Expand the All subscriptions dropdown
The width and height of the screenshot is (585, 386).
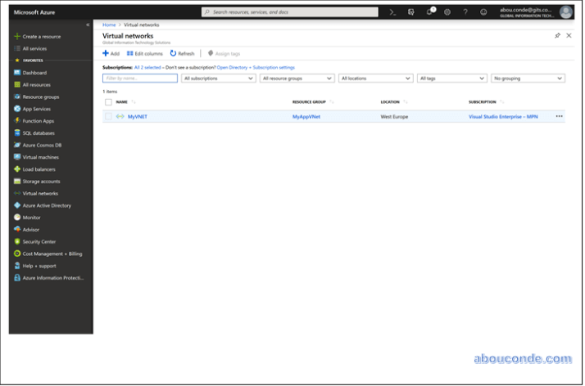[x=218, y=79]
